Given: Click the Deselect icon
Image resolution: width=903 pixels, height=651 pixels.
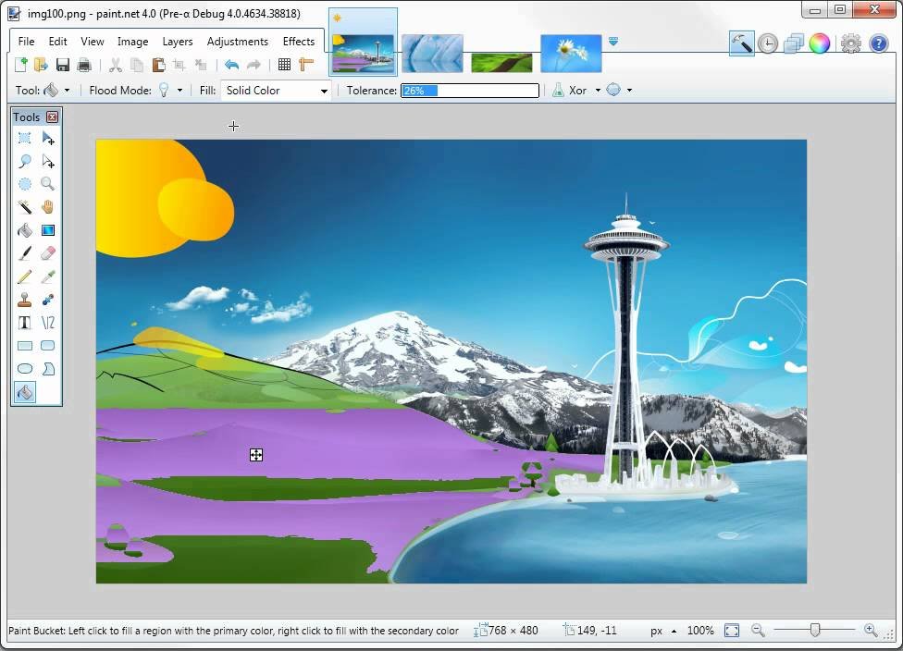Looking at the screenshot, I should point(201,65).
